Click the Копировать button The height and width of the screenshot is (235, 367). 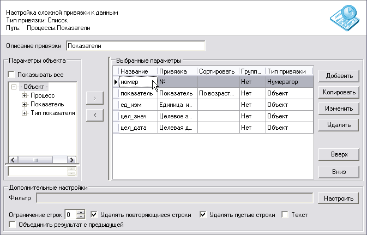(339, 92)
